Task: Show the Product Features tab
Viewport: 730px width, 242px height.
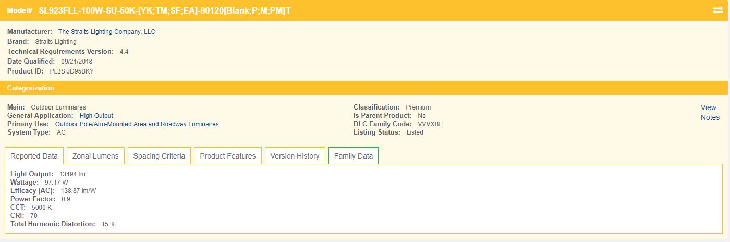Action: pos(227,156)
